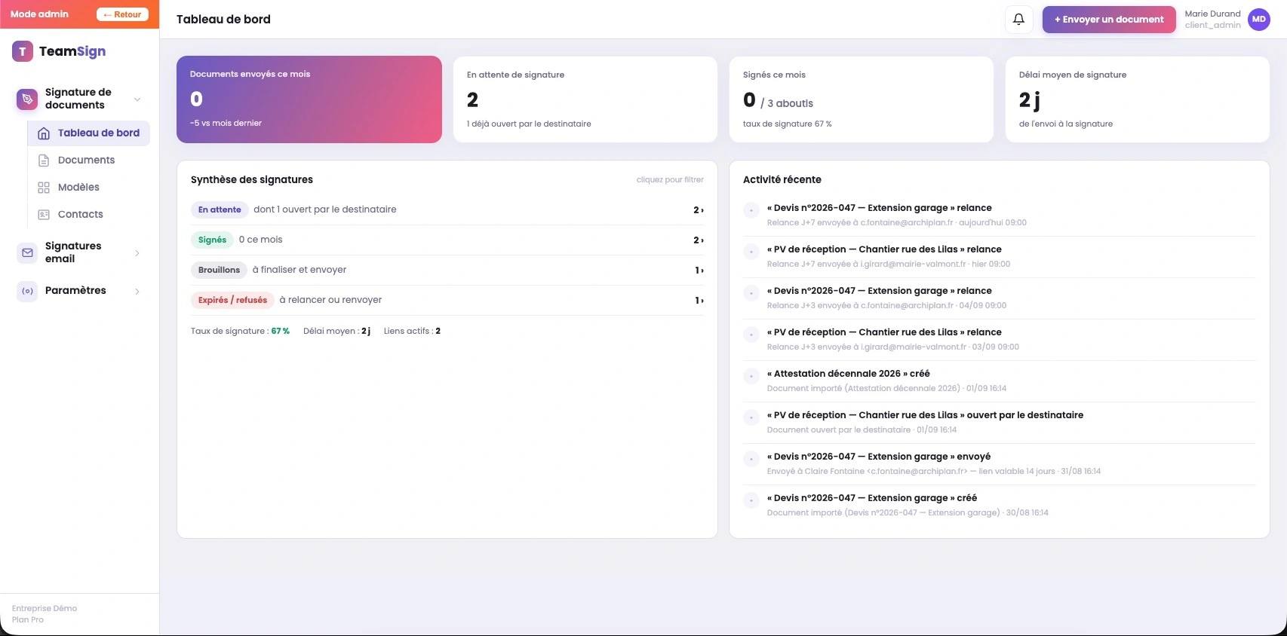Screen dimensions: 1287x636
Task: Click the 'Taux de signature : 67 %' stat
Action: pos(240,331)
